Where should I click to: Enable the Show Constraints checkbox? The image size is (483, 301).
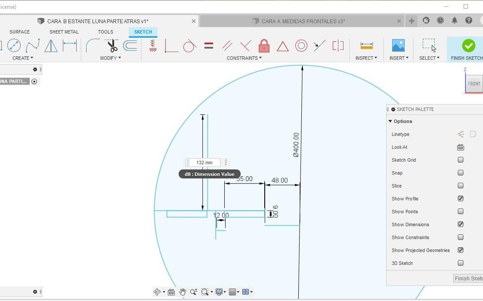pos(461,237)
